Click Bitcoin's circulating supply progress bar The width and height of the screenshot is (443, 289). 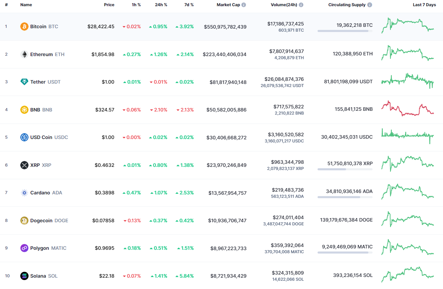pyautogui.click(x=344, y=31)
